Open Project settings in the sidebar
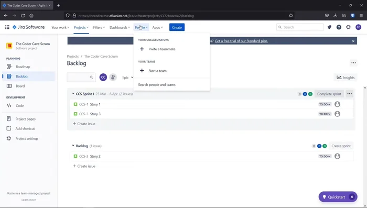The image size is (367, 208). pos(28,138)
